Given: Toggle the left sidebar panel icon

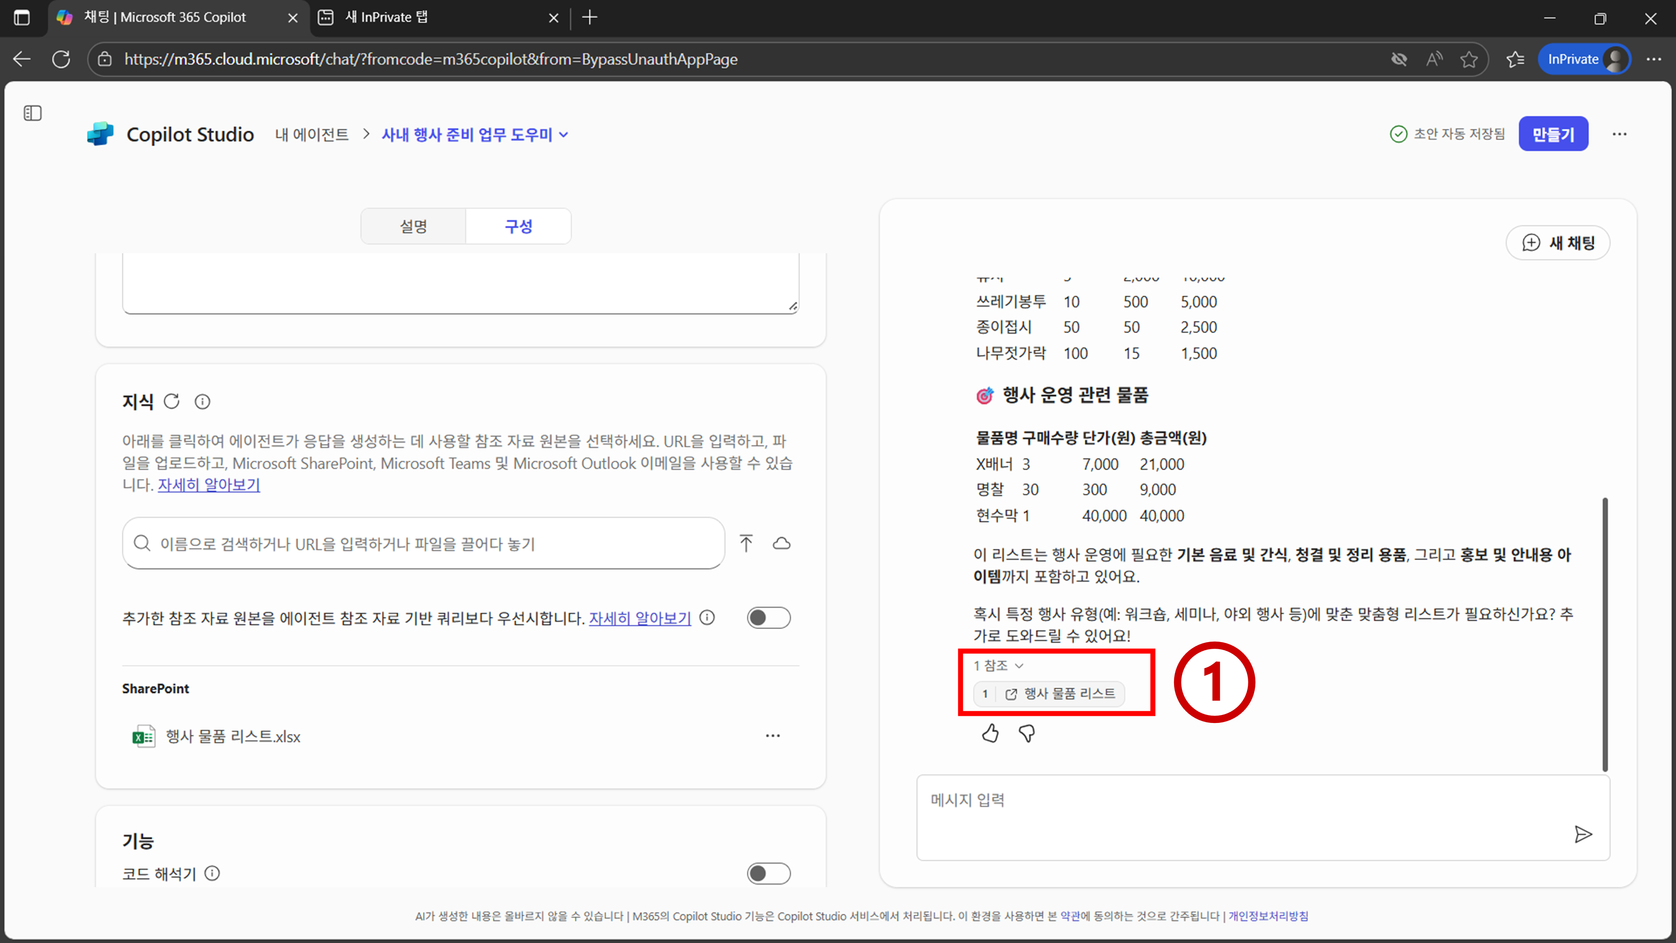Looking at the screenshot, I should coord(33,113).
